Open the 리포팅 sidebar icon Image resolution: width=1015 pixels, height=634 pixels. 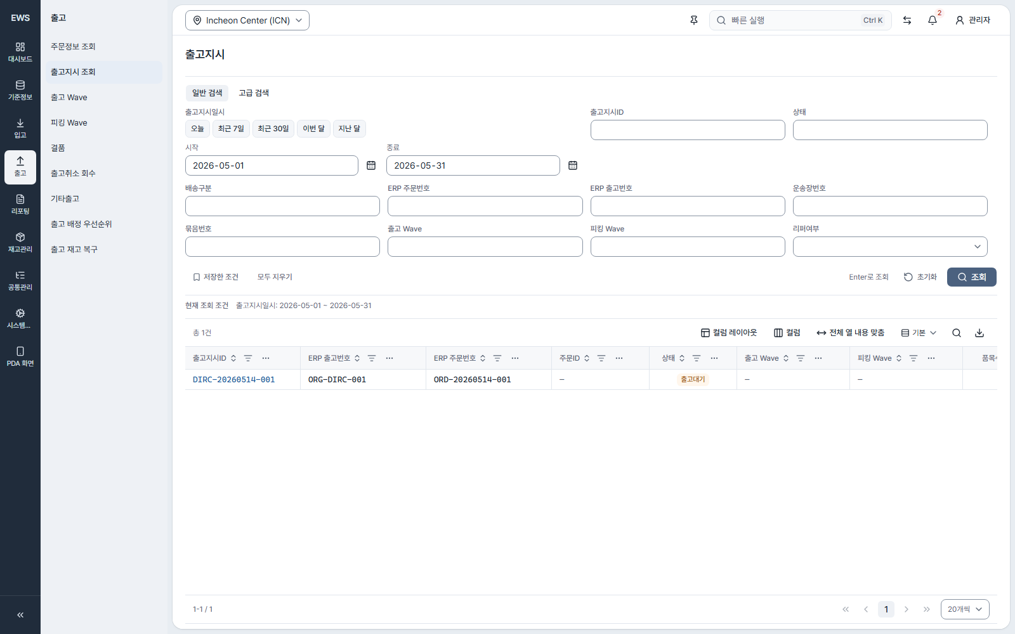pos(20,205)
